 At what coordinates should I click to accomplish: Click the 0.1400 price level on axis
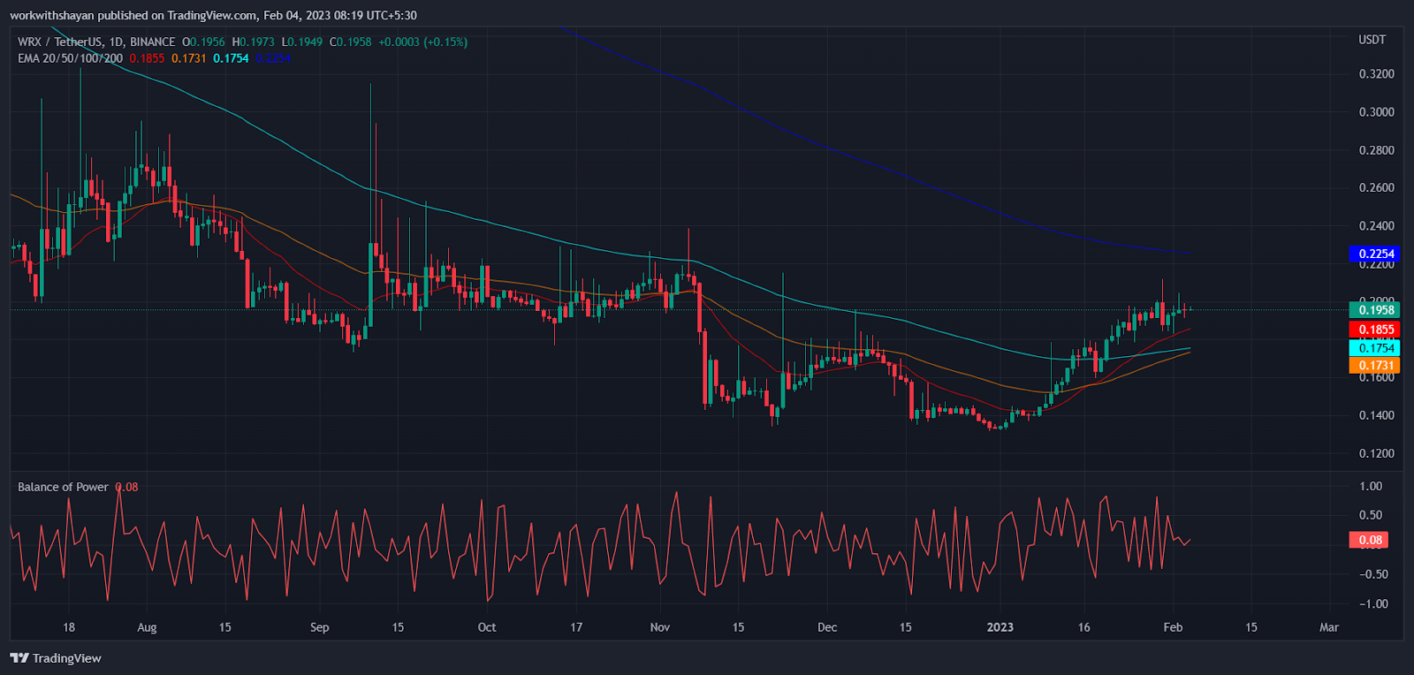1376,414
